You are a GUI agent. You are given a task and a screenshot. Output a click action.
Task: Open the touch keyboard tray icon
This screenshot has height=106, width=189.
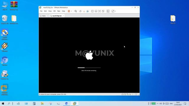tap(167, 103)
